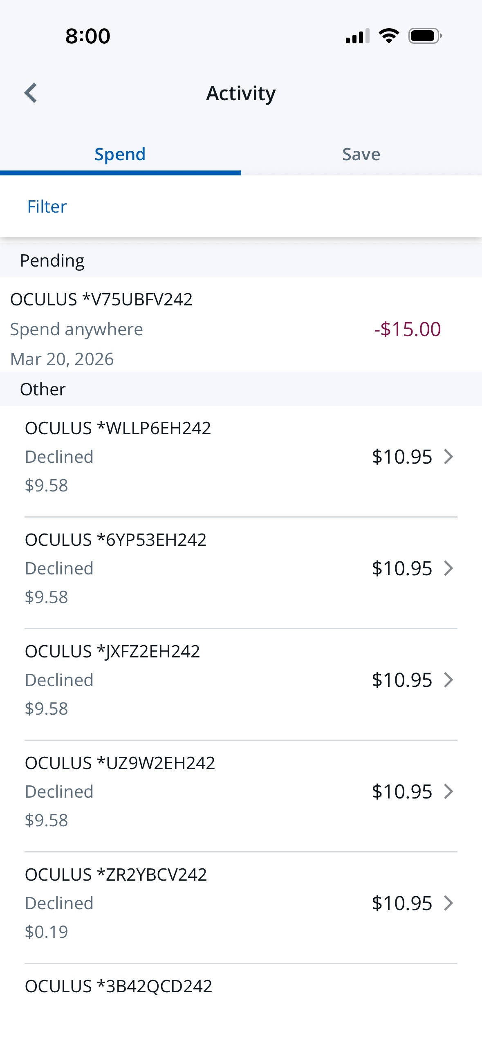This screenshot has width=482, height=1045.
Task: Tap the battery status icon
Action: 425,36
